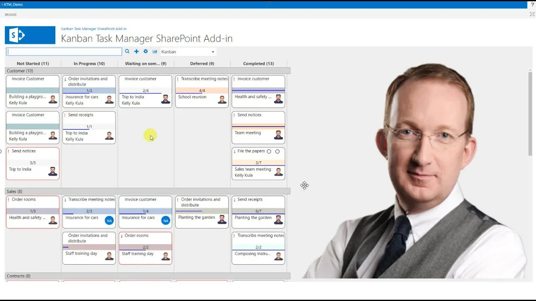Screen dimensions: 536x301
Task: Open the Kanban view dropdown
Action: coord(188,52)
